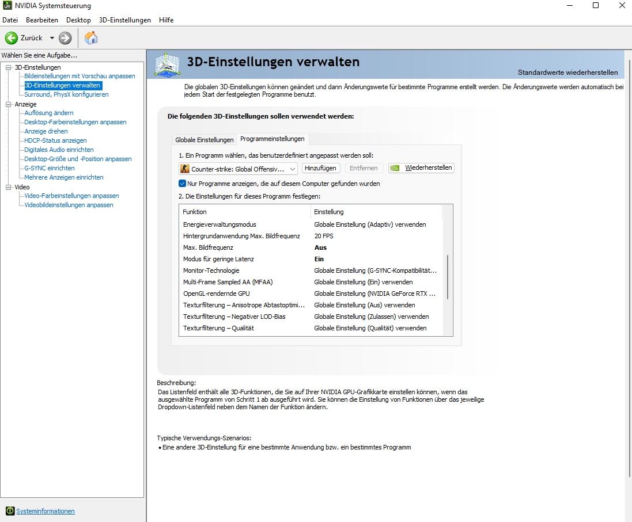Open HDCP-Status anzeigen
This screenshot has height=522, width=632.
click(56, 140)
